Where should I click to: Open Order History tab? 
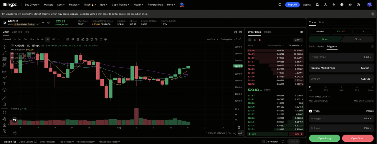click(x=48, y=142)
